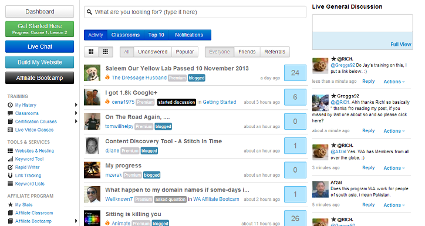Image resolution: width=425 pixels, height=226 pixels.
Task: Expand the Classrooms submenu arrow
Action: click(x=76, y=113)
